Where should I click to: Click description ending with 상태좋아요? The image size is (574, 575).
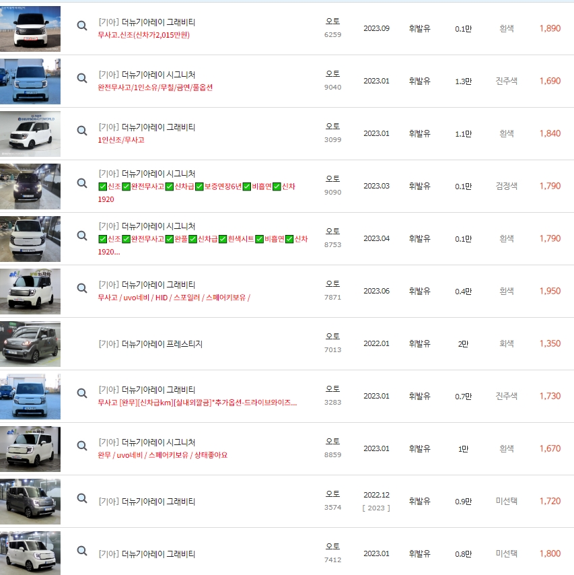(x=162, y=454)
